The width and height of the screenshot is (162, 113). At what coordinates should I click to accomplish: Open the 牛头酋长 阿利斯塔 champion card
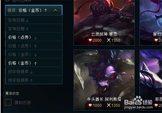104,80
